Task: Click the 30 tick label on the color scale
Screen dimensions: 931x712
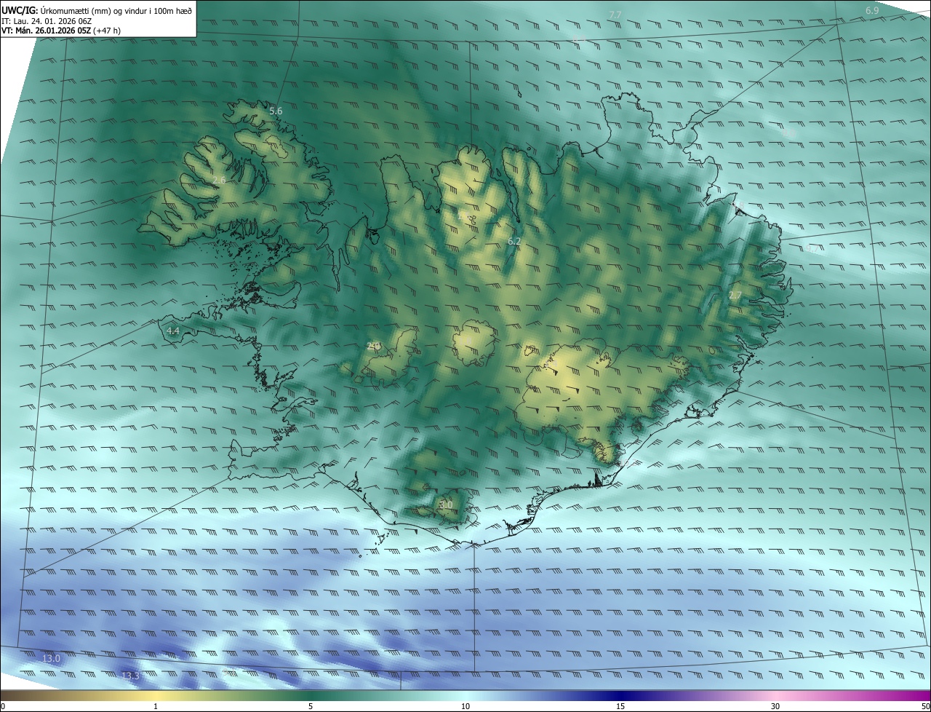Action: click(x=775, y=706)
